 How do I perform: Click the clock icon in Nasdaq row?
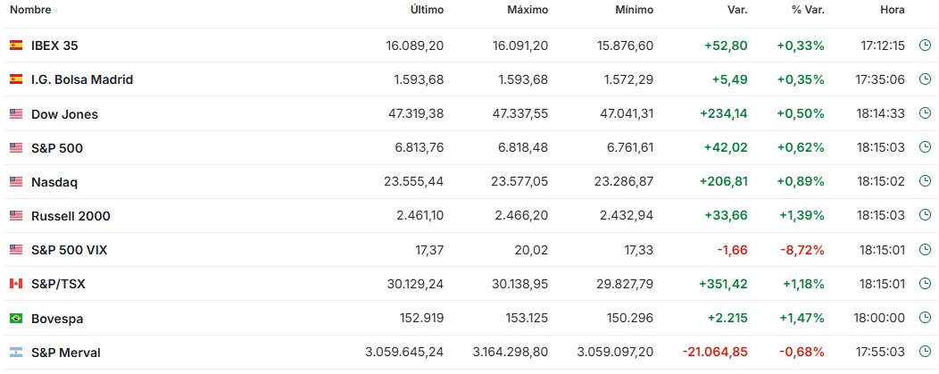tap(926, 182)
